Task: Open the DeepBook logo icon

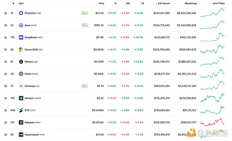Action: 21,37
